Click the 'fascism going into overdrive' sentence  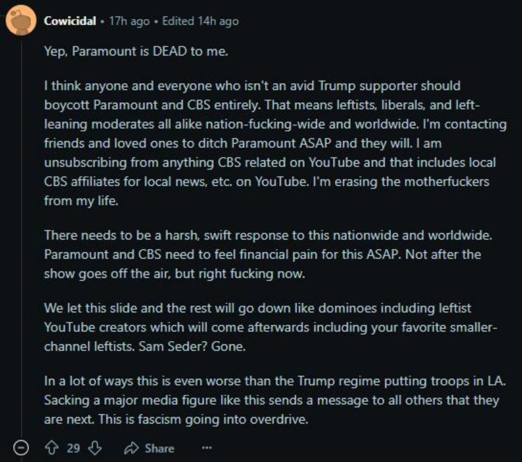(x=203, y=419)
